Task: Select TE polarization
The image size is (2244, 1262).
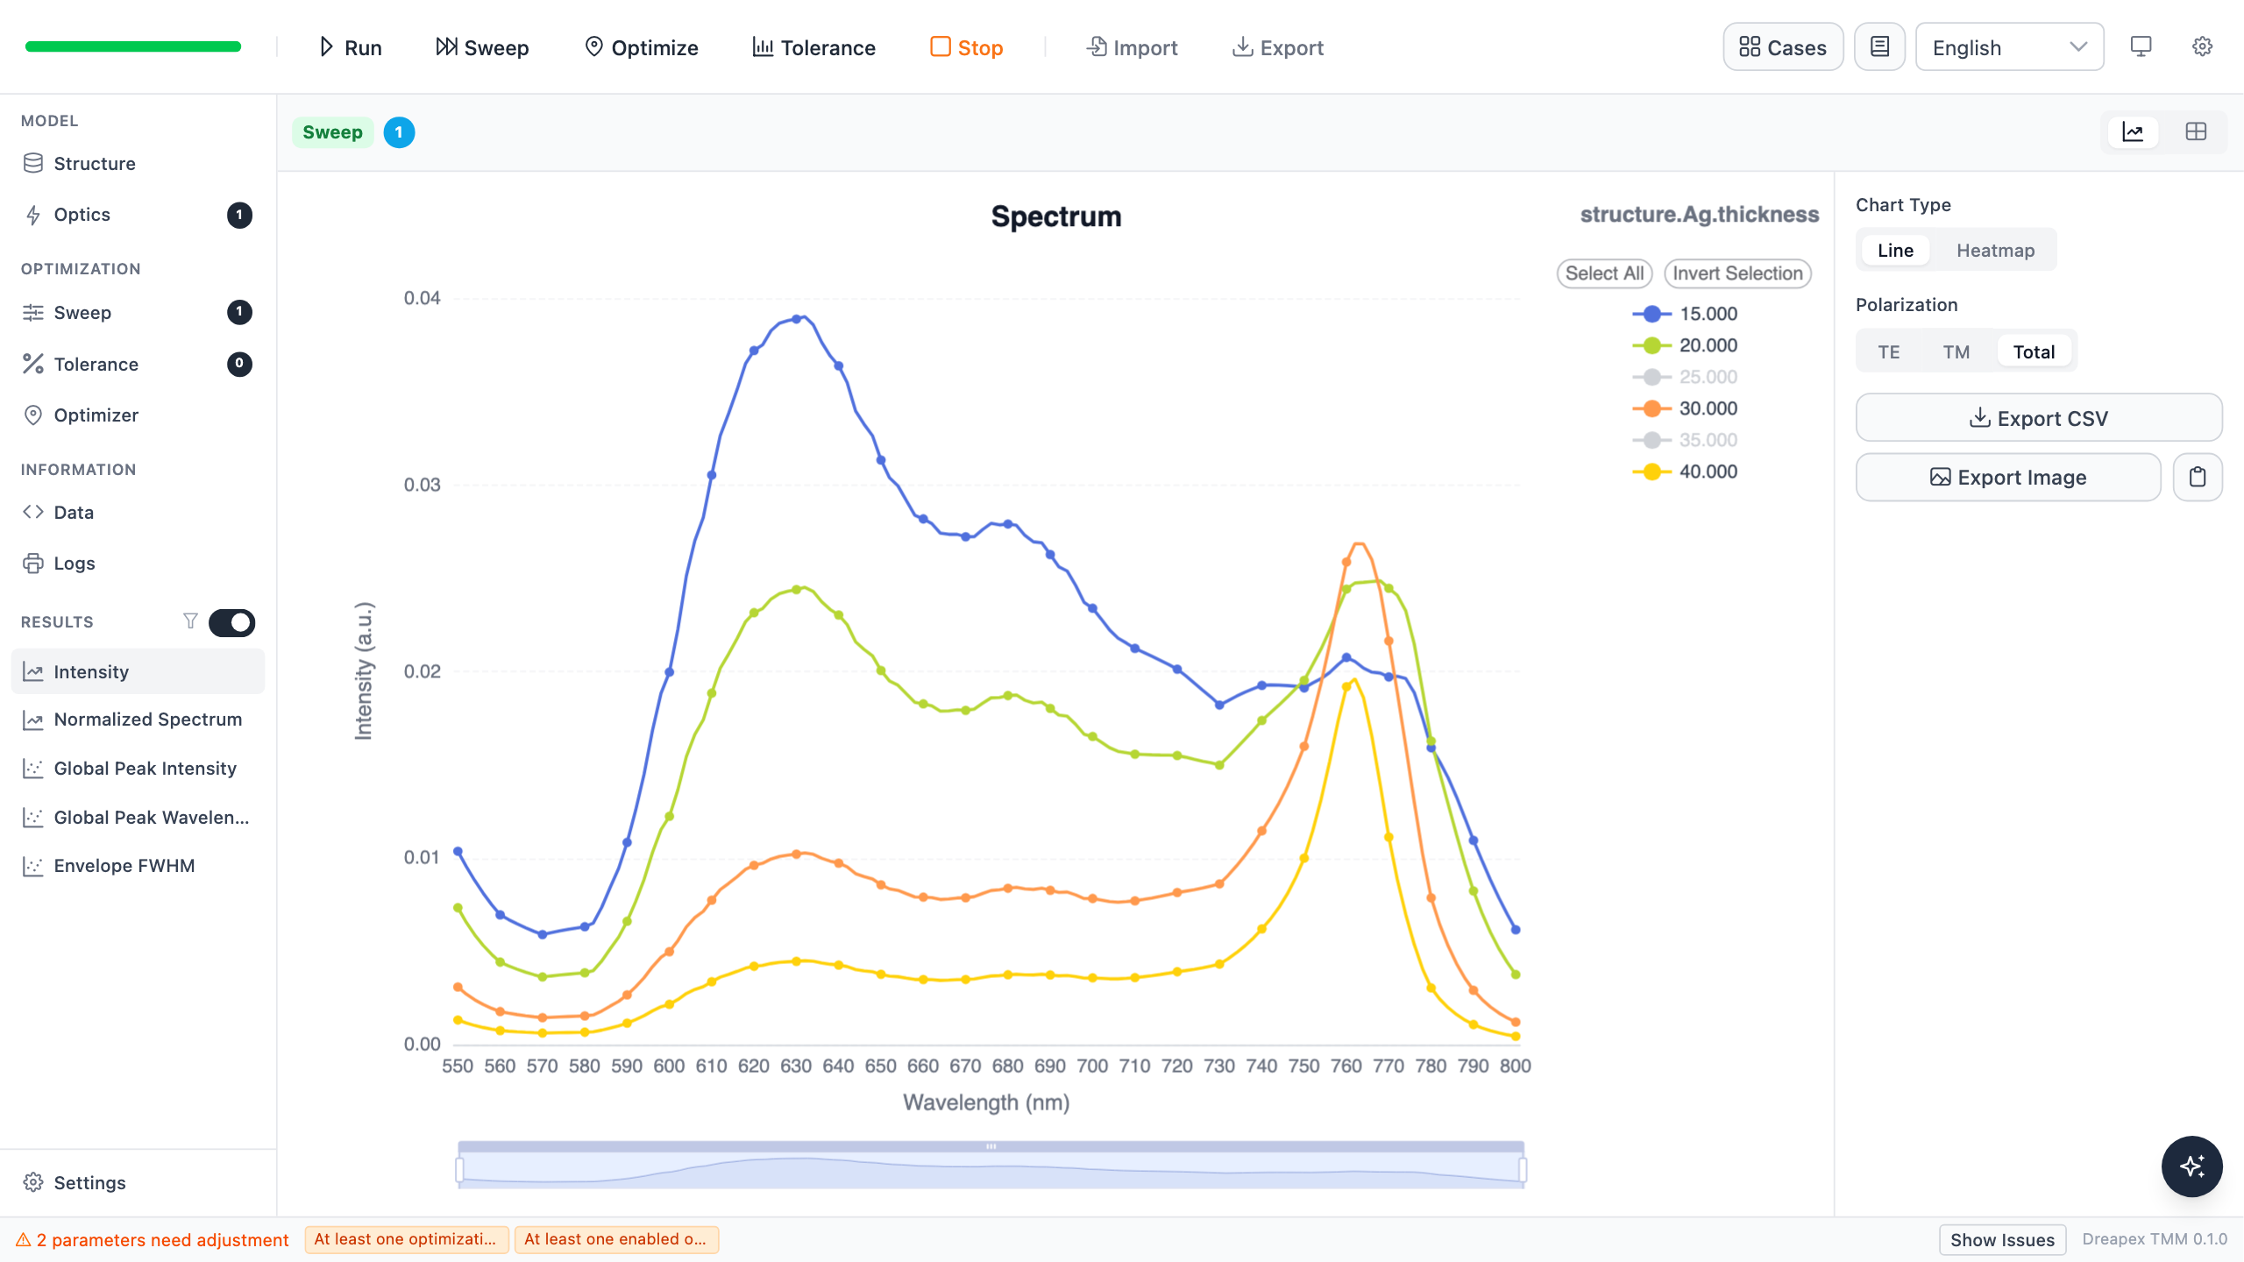Action: [1889, 352]
